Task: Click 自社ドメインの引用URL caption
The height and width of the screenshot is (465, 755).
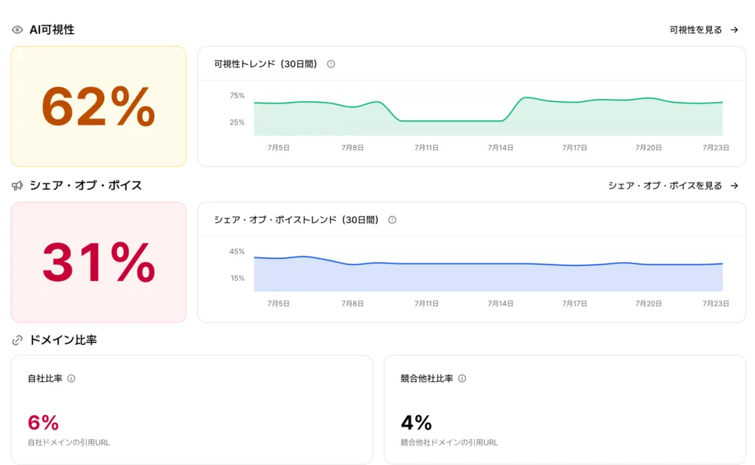Action: (69, 442)
